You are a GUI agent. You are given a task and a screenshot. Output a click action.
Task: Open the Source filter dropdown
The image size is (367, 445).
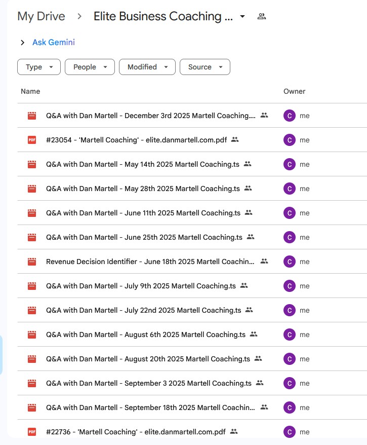coord(205,67)
